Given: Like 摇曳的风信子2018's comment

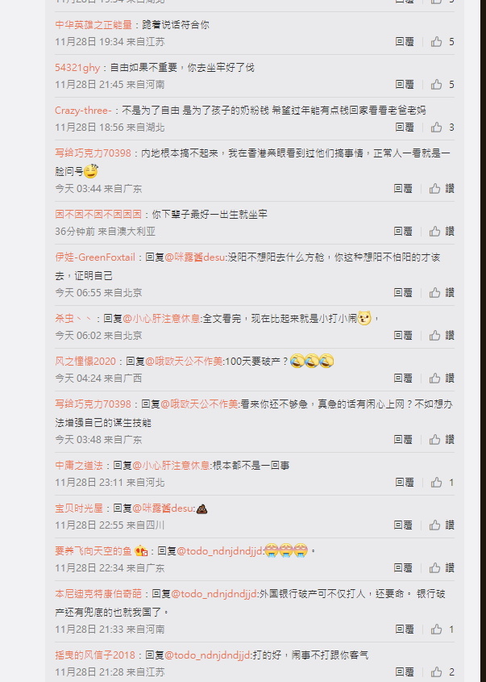Looking at the screenshot, I should click(436, 672).
